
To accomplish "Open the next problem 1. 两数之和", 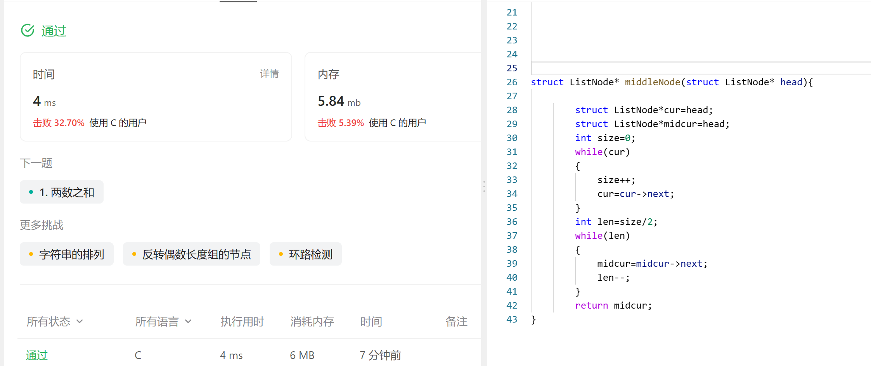I will click(x=62, y=192).
